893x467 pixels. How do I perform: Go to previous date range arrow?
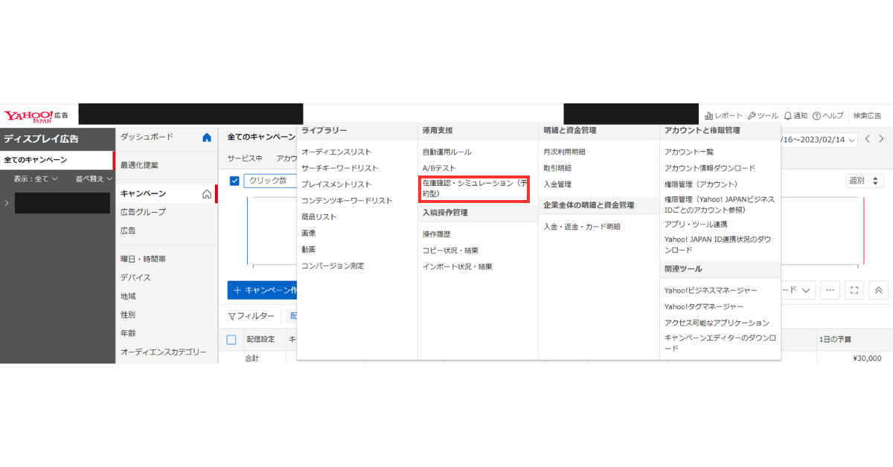pyautogui.click(x=868, y=139)
